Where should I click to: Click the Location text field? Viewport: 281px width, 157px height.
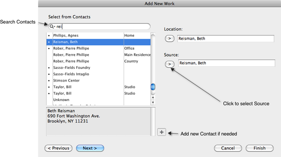click(225, 38)
